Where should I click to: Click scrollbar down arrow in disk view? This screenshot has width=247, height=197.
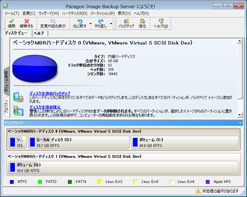pos(240,115)
